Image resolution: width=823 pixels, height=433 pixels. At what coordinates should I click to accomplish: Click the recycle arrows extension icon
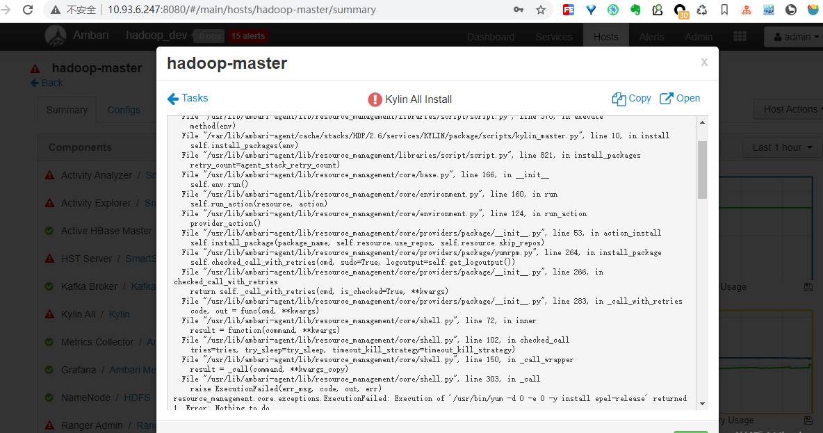point(702,10)
